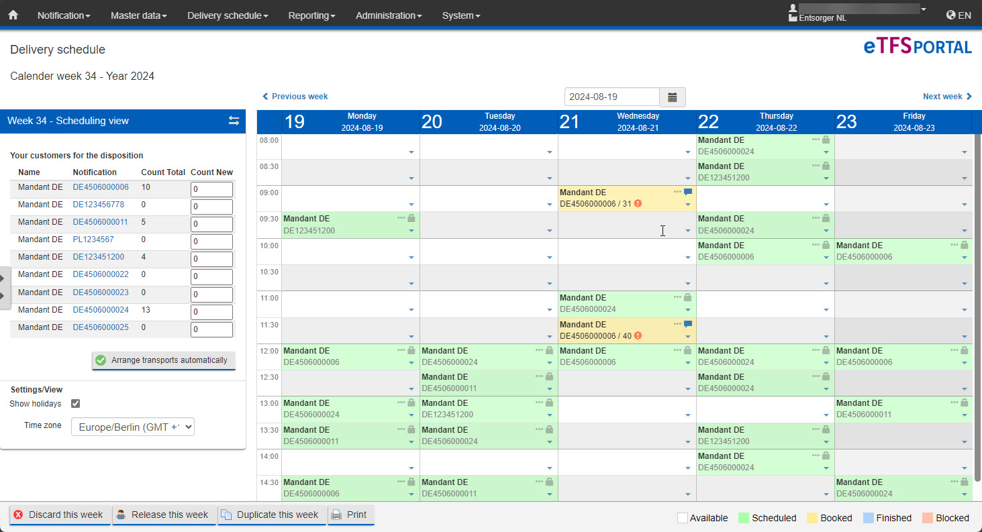Click the home icon in navigation bar
The image size is (982, 532).
pos(13,15)
